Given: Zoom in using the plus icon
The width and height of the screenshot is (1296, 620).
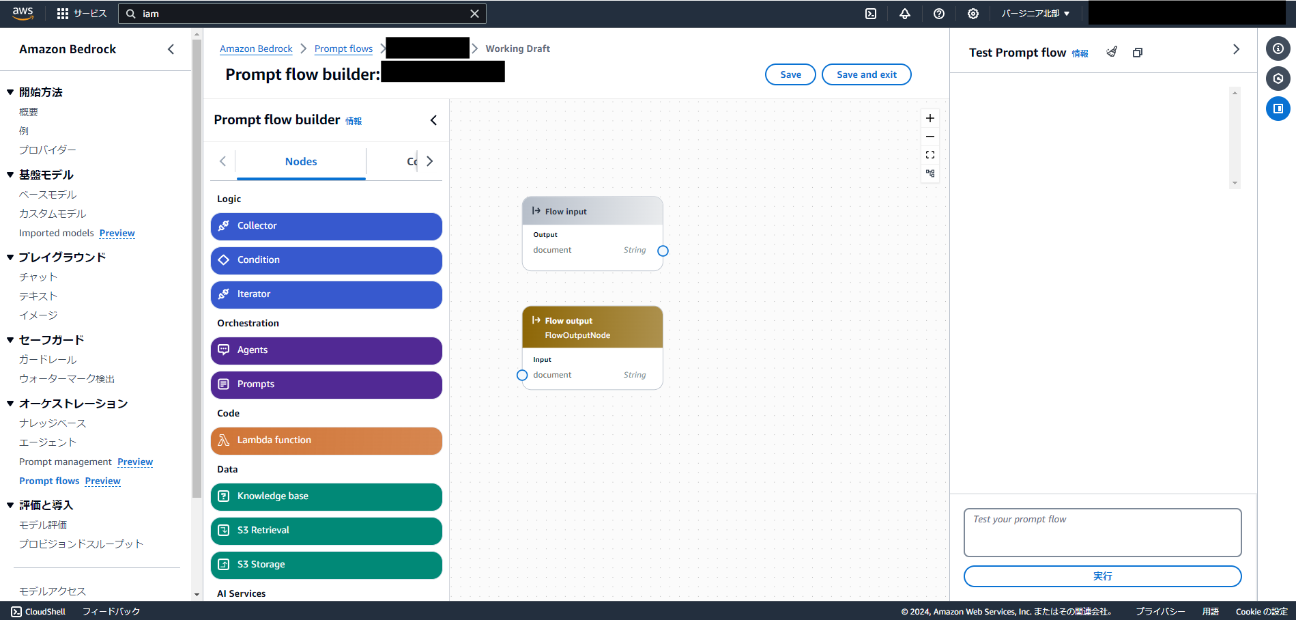Looking at the screenshot, I should coord(930,117).
